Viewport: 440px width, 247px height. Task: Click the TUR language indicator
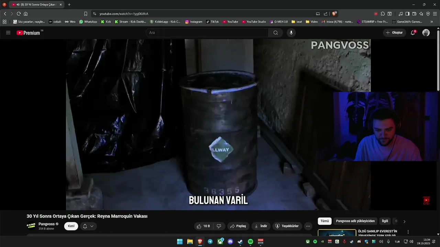397,242
